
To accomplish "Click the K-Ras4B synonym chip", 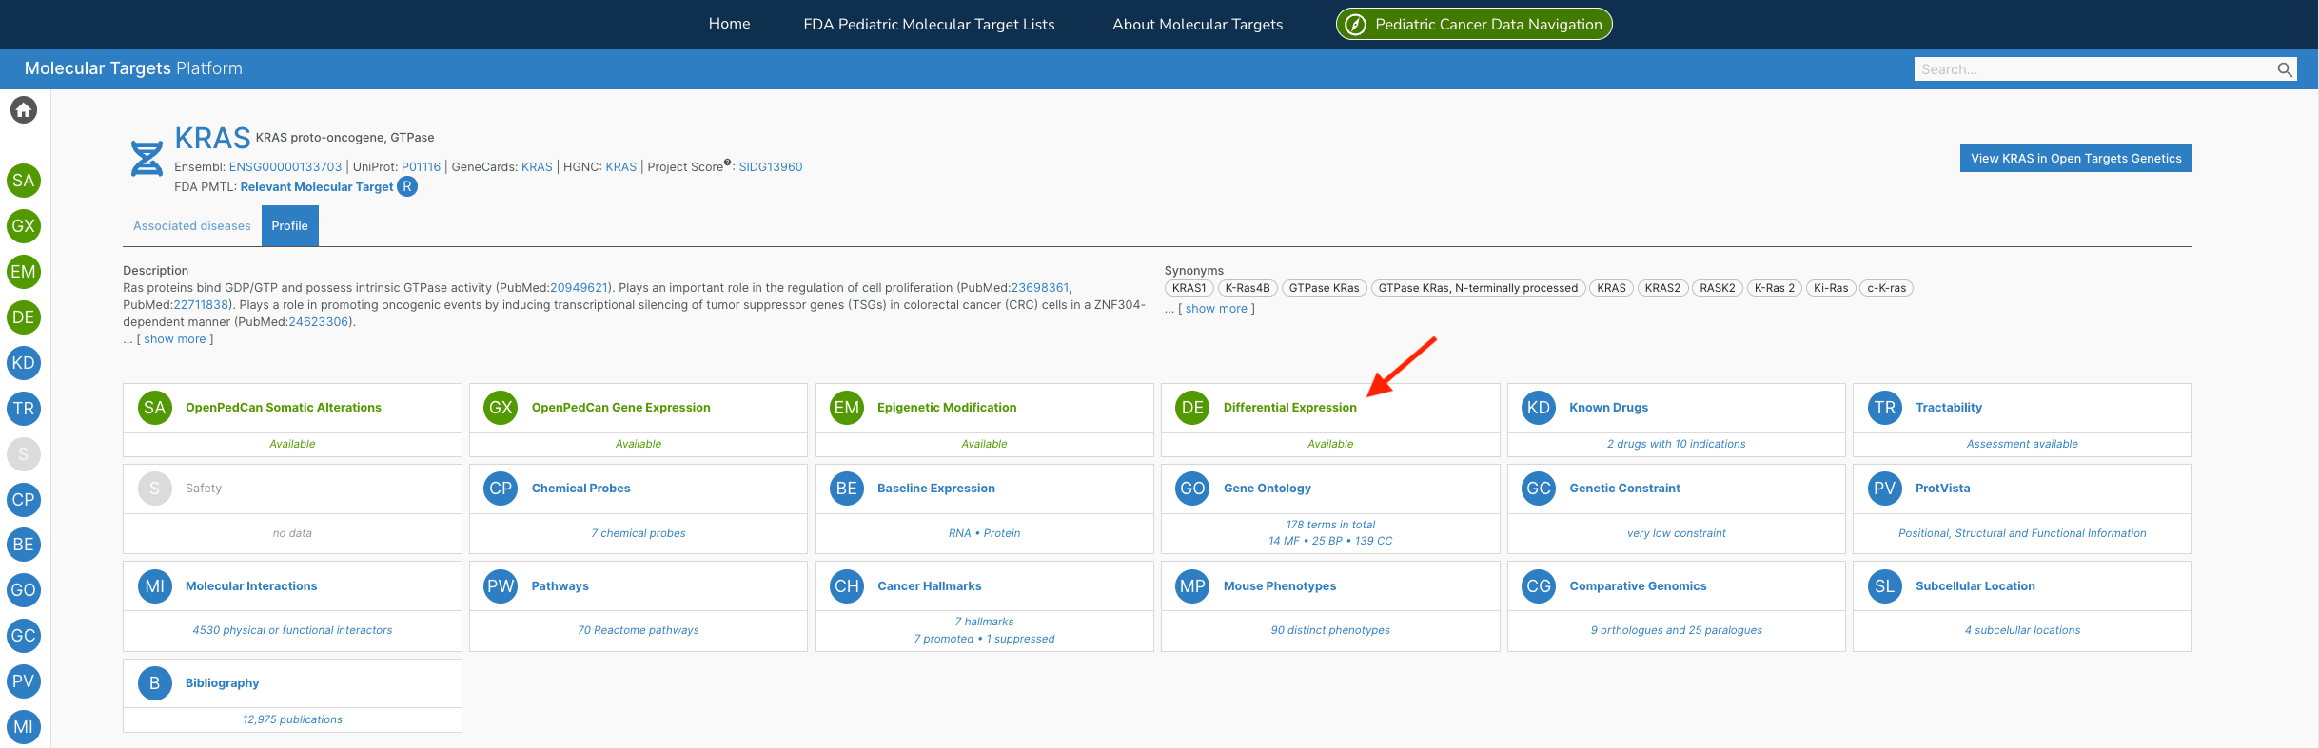I will (1248, 288).
